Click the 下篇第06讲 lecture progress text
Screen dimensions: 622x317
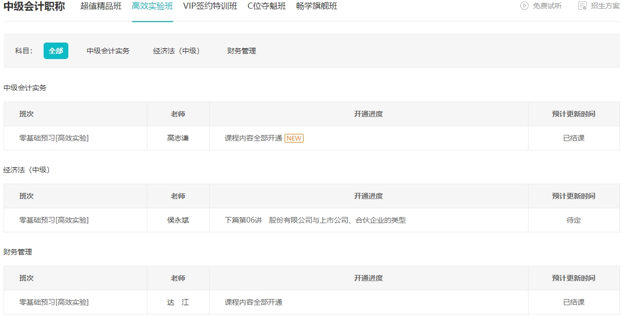pyautogui.click(x=315, y=220)
